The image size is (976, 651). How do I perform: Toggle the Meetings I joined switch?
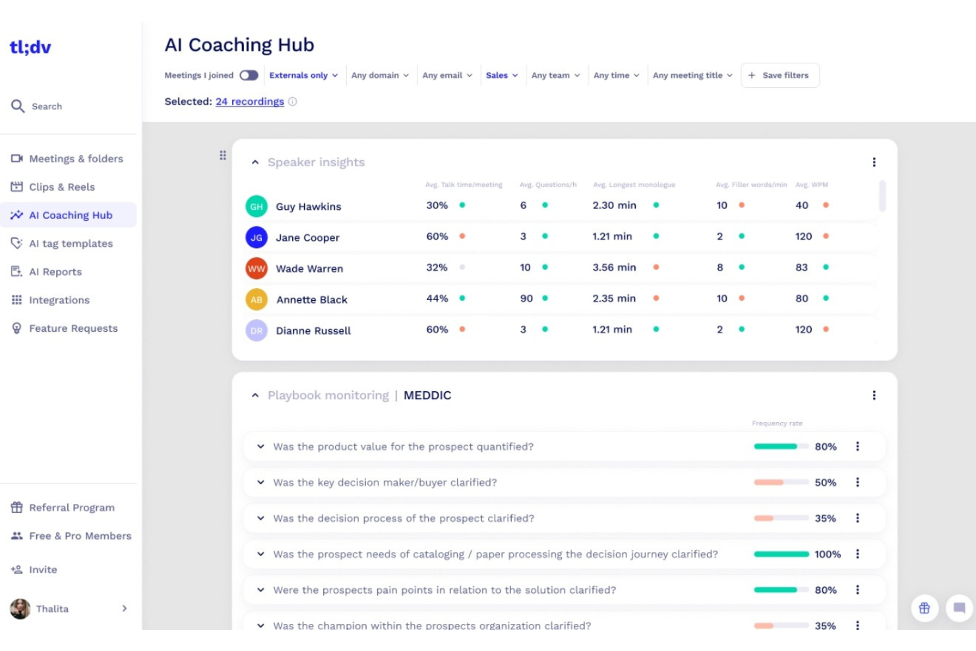point(249,75)
